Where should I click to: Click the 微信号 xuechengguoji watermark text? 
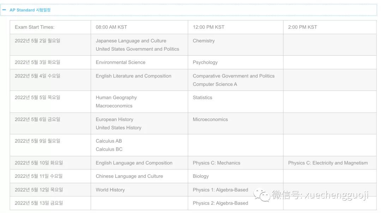point(320,195)
